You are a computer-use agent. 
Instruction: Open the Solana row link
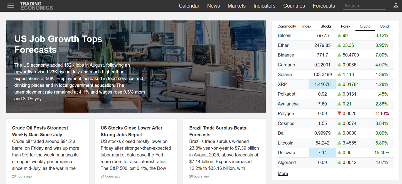[x=285, y=74]
